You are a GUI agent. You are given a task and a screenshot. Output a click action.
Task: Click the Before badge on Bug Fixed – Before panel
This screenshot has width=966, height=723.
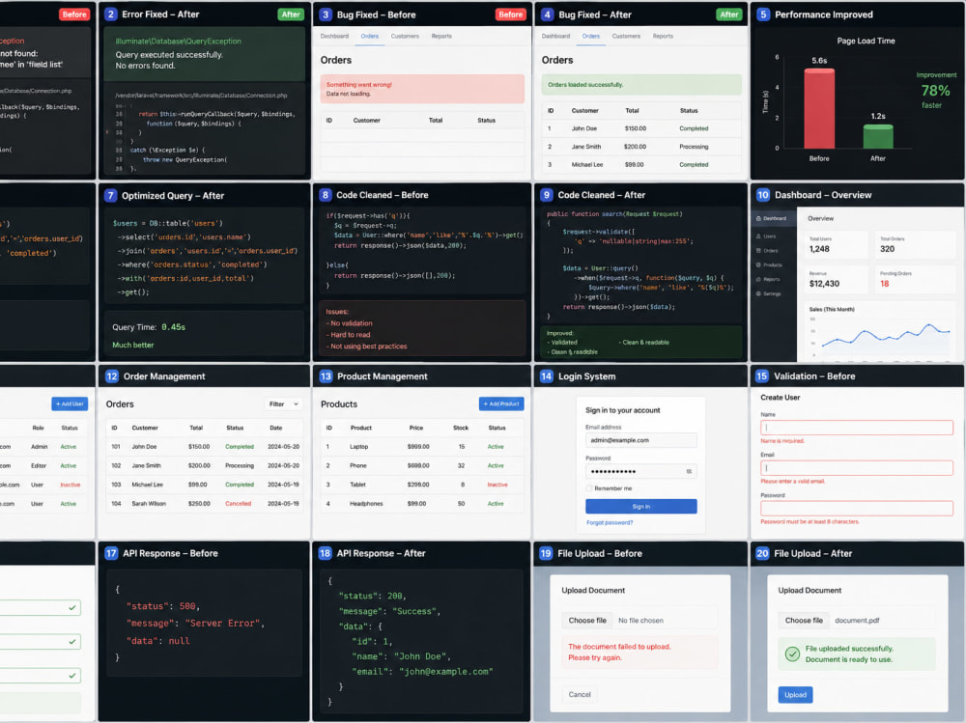pyautogui.click(x=511, y=14)
